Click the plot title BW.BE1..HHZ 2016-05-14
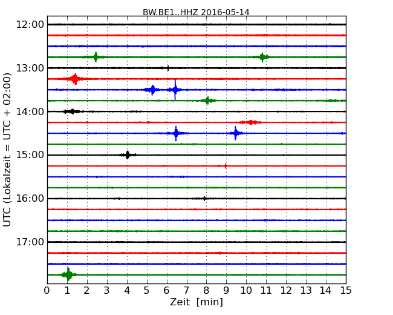 196,12
